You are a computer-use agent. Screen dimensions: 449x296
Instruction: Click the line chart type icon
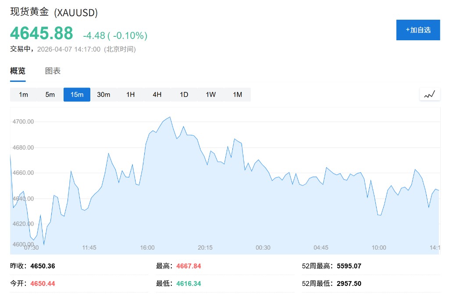coord(430,94)
